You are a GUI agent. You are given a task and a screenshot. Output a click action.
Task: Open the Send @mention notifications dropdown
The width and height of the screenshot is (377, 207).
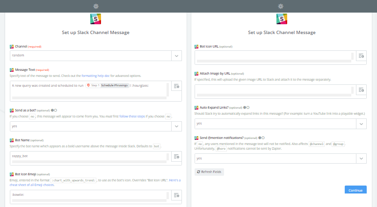point(361,159)
